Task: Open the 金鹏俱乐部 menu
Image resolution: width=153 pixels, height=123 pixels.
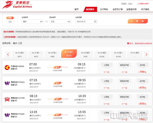Action: [131, 9]
